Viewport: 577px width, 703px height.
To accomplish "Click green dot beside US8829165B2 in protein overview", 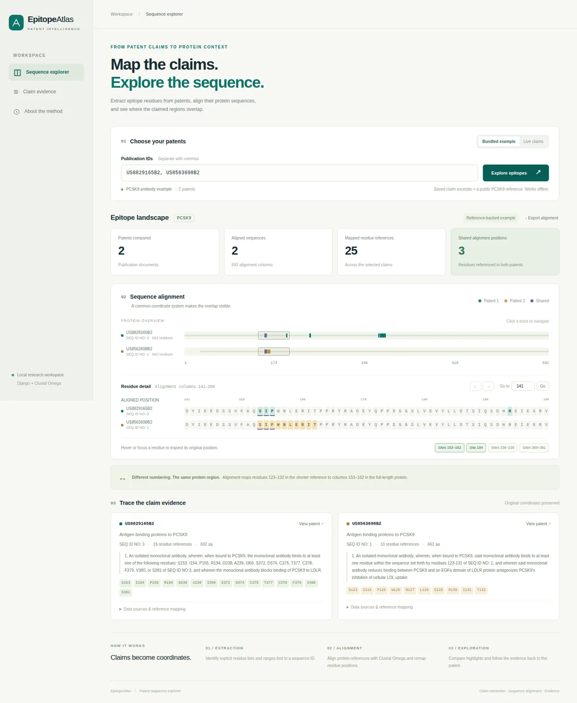I will pyautogui.click(x=122, y=336).
